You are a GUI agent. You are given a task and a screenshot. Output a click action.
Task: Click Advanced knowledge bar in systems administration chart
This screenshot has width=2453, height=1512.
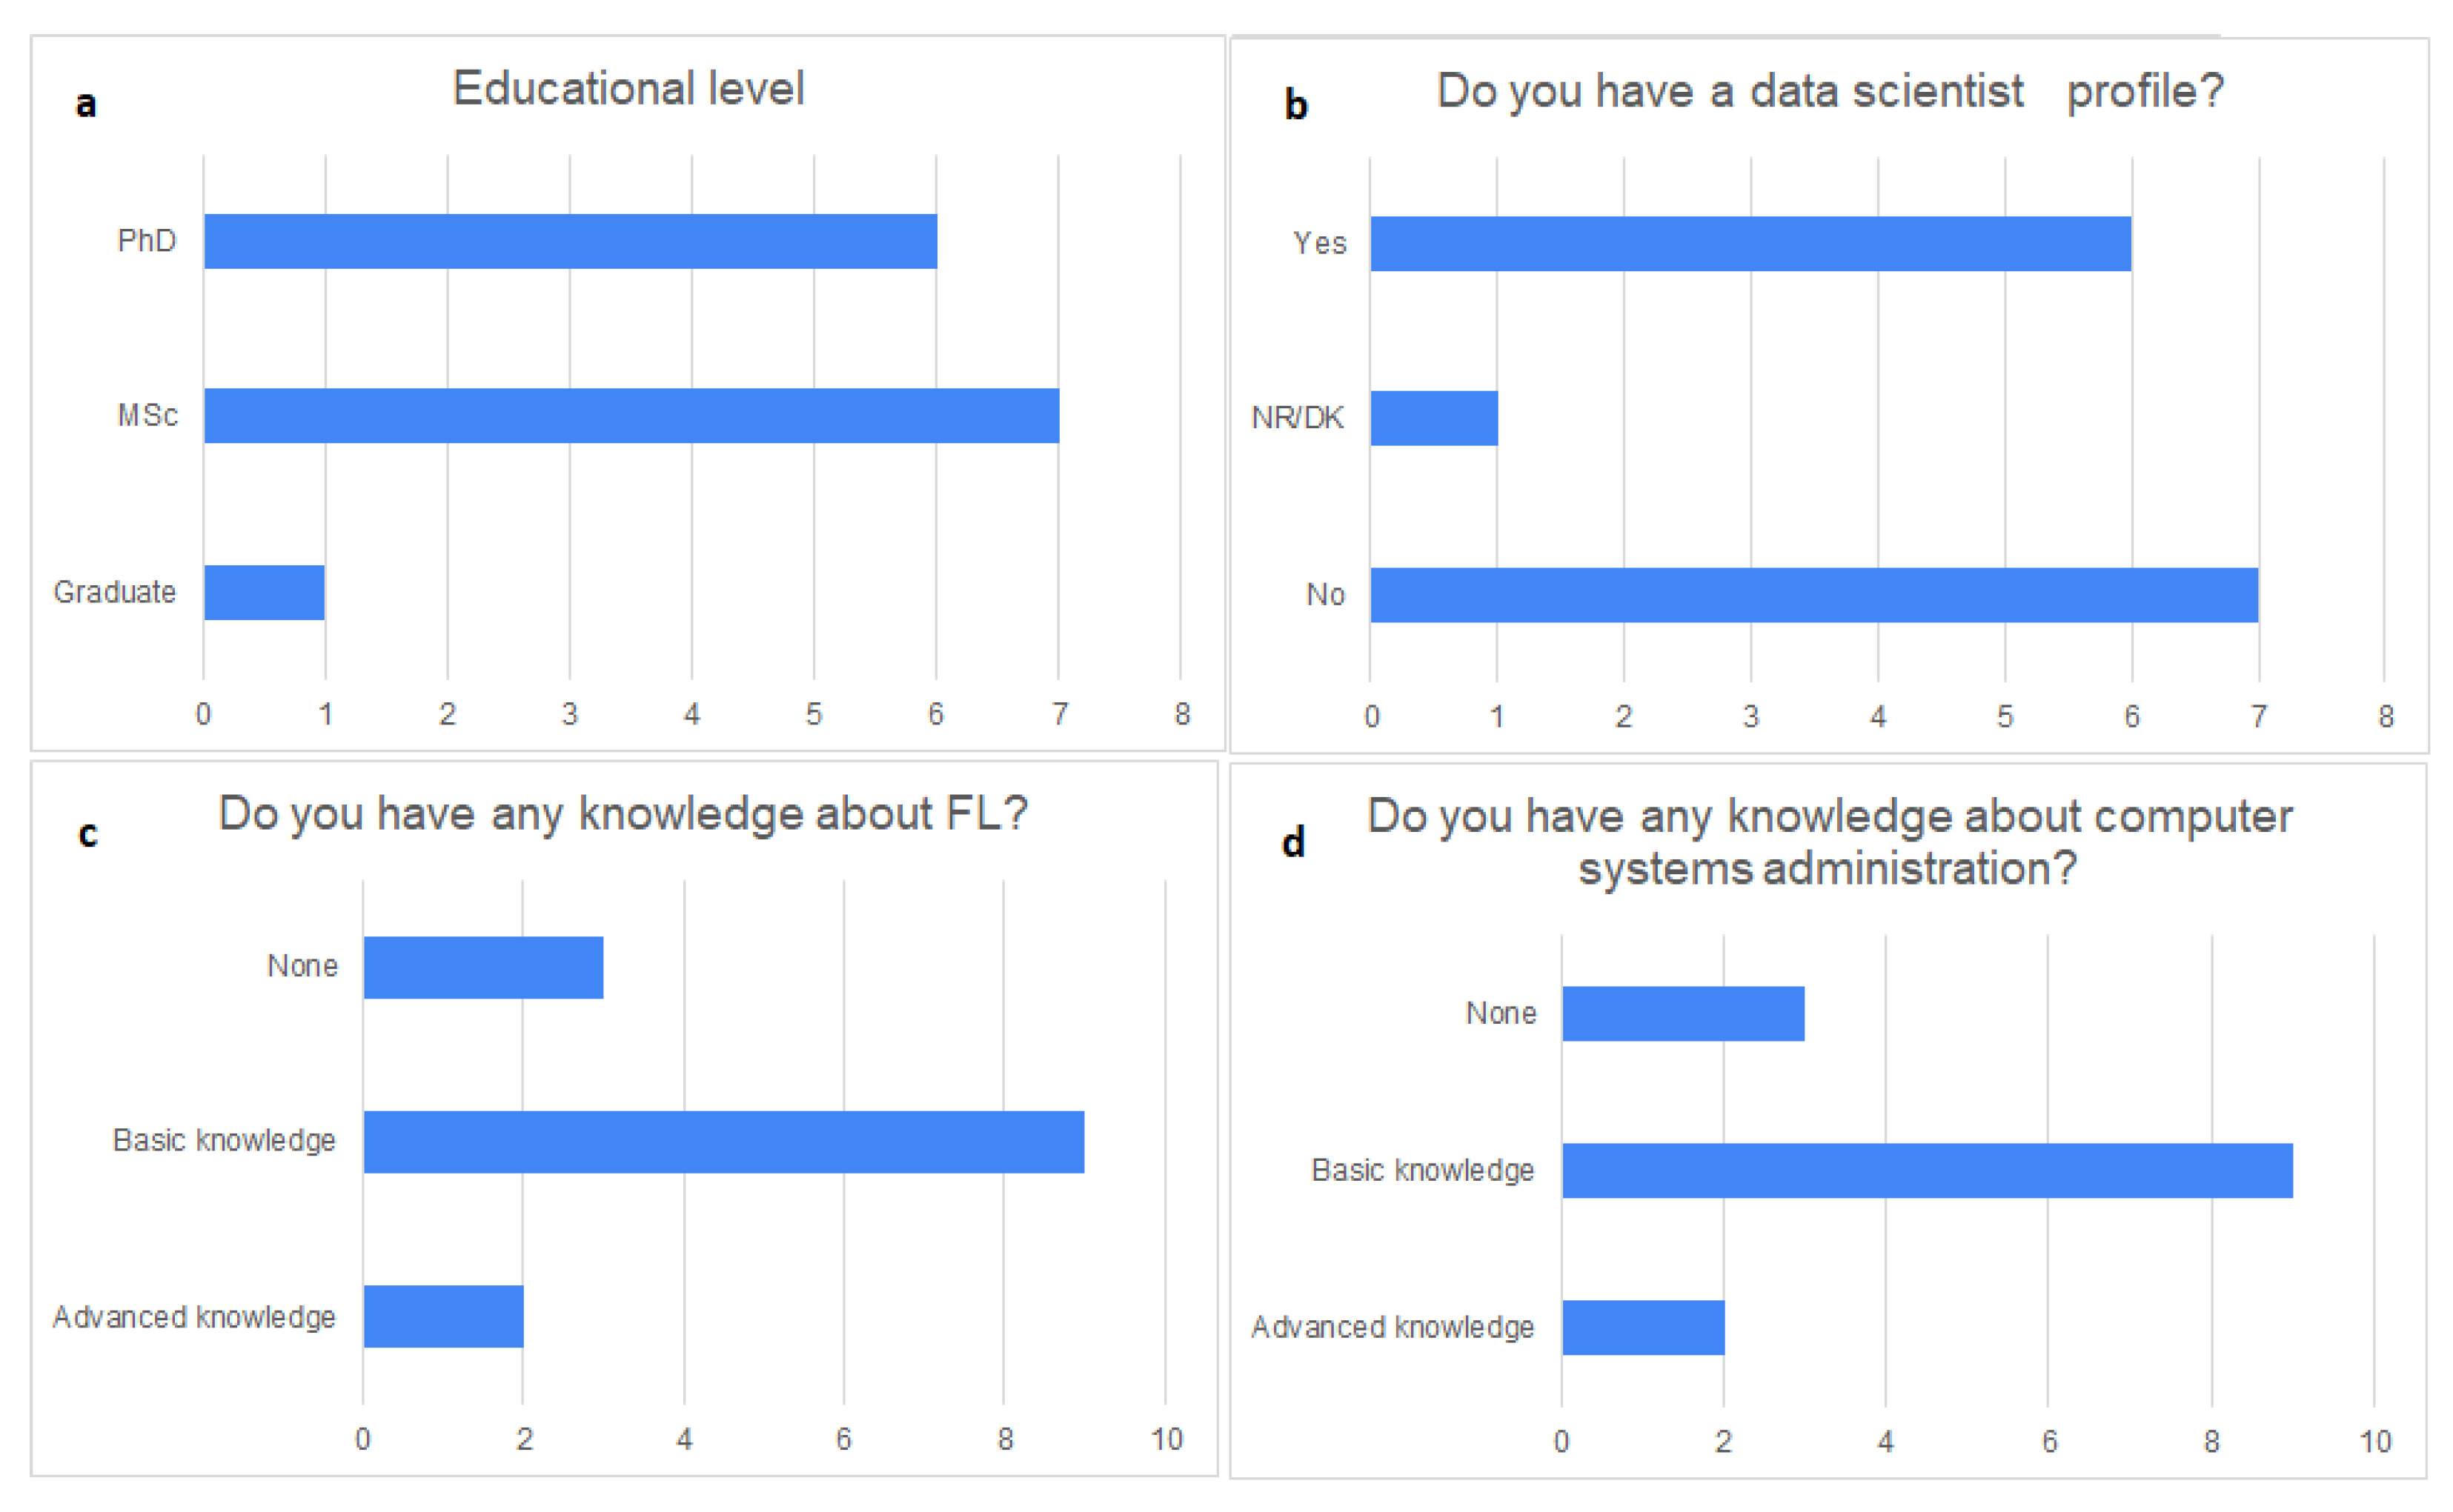tap(1643, 1327)
